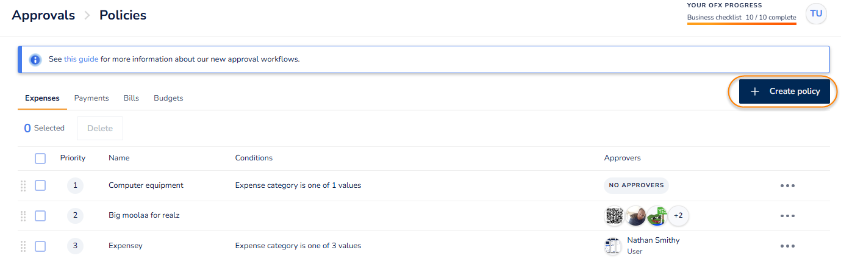Screen dimensions: 841x261
Task: Open the three-dot menu for Big moolaa
Action: [787, 216]
